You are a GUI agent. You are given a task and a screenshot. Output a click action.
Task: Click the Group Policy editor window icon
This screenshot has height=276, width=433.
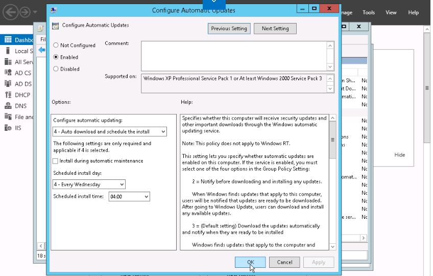[40, 28]
